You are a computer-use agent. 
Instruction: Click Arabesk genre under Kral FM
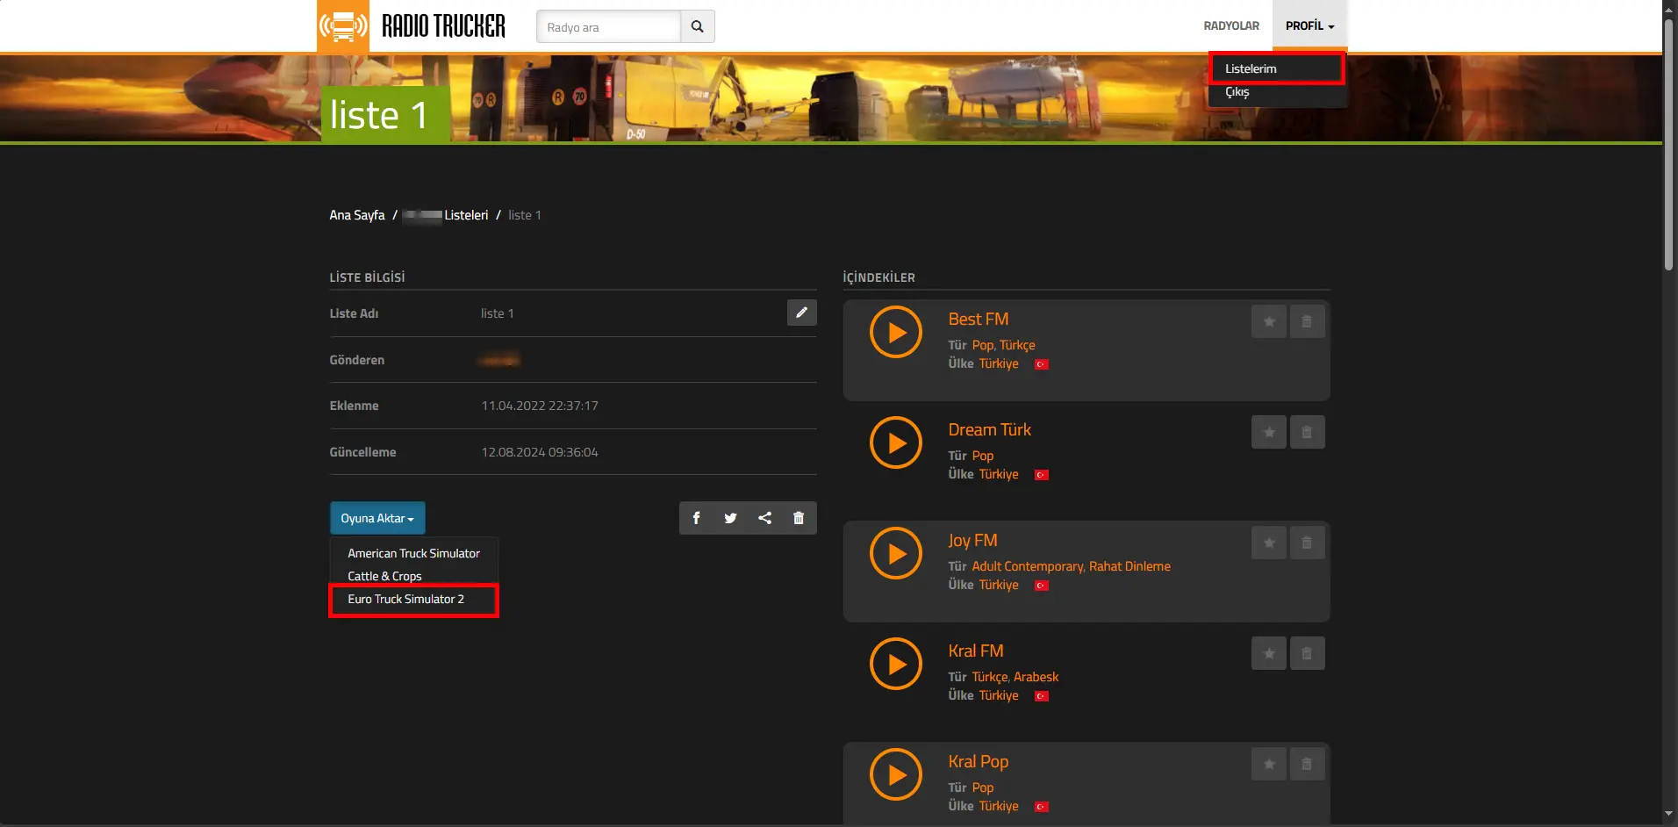pos(1036,677)
